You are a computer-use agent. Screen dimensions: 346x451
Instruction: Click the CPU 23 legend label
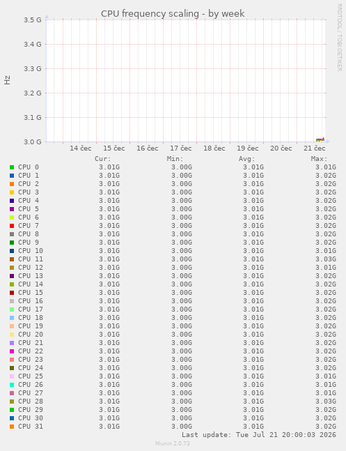[x=31, y=360]
